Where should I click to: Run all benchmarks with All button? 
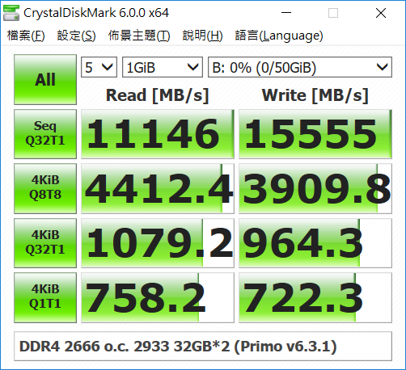click(x=45, y=79)
